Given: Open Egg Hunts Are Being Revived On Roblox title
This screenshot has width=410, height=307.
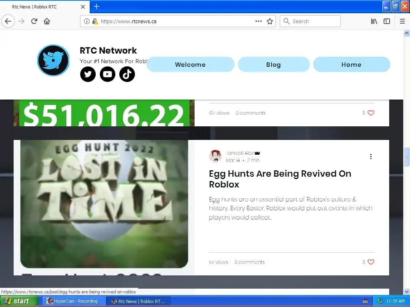Looking at the screenshot, I should coord(280,179).
